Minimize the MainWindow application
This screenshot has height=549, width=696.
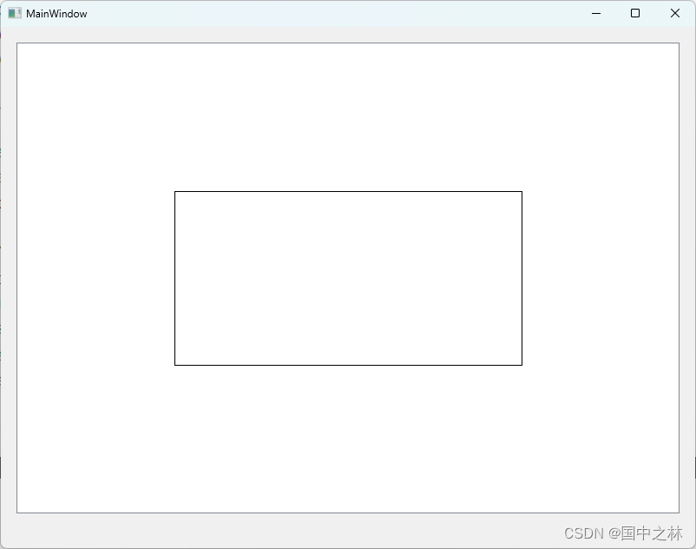[x=595, y=13]
